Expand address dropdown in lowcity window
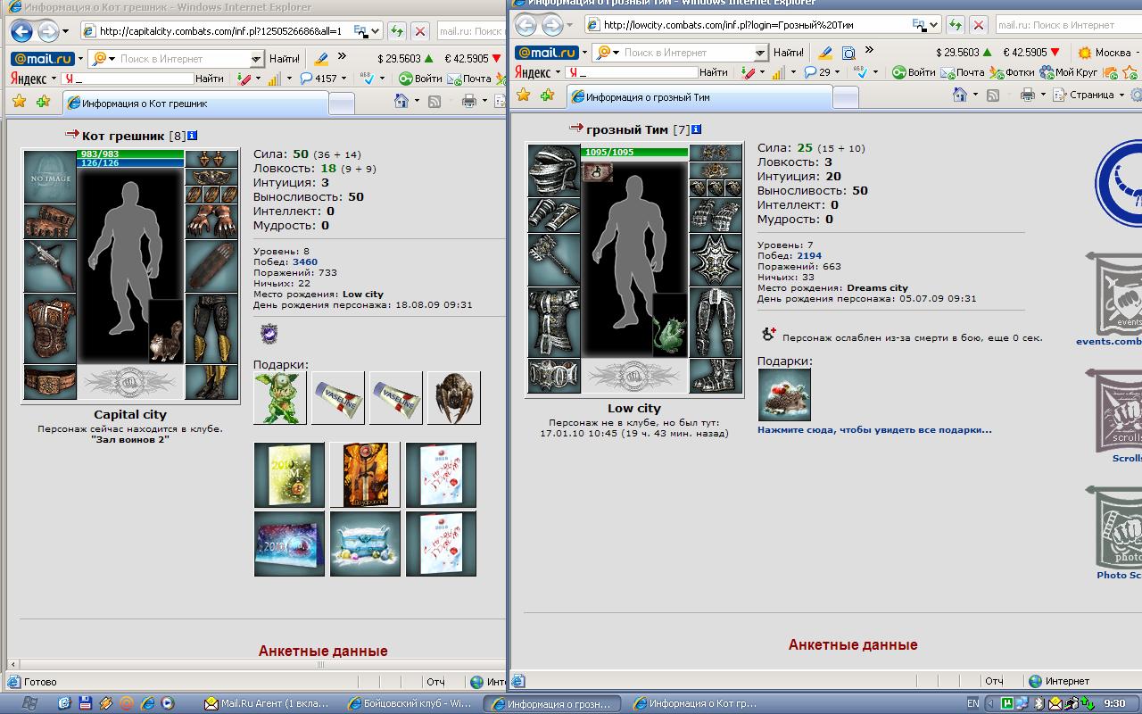 click(933, 25)
